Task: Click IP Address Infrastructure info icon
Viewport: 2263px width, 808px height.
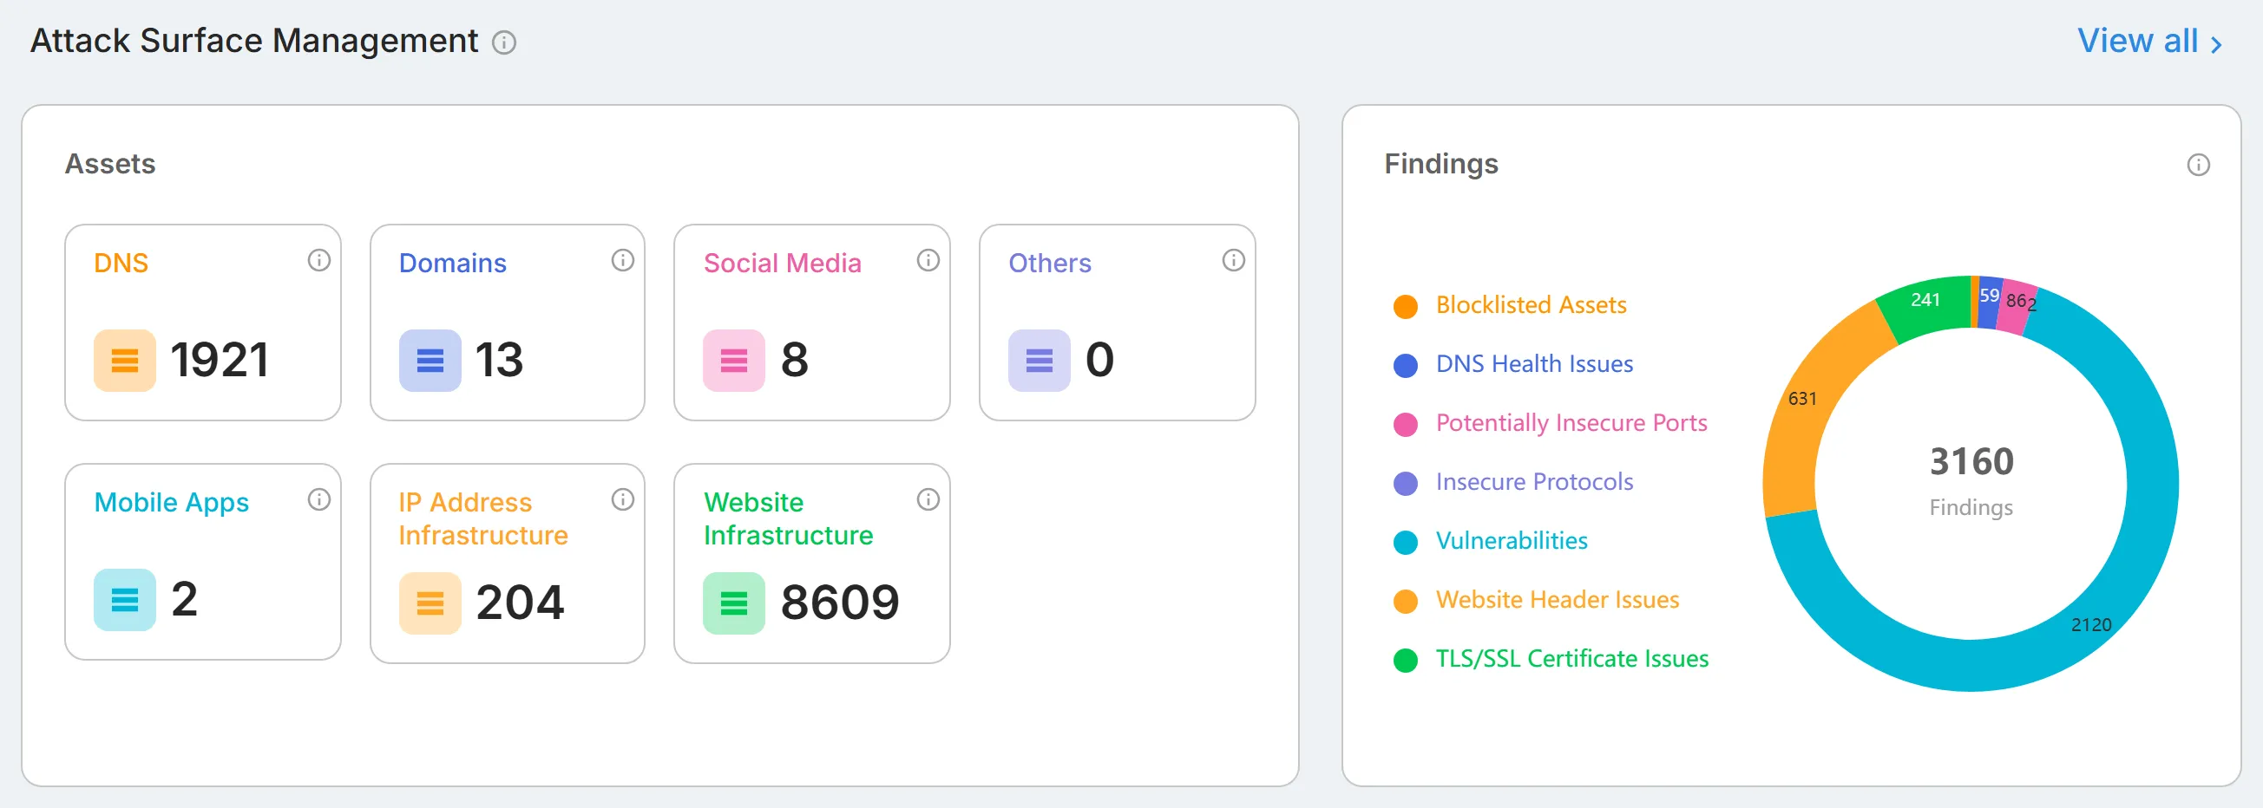Action: (623, 500)
